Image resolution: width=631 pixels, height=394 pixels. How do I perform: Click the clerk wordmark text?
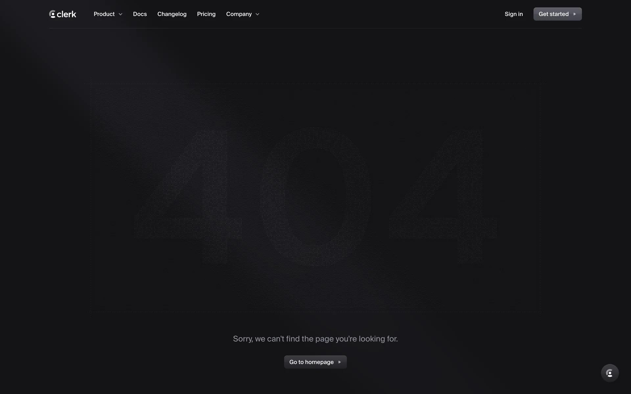tap(66, 14)
